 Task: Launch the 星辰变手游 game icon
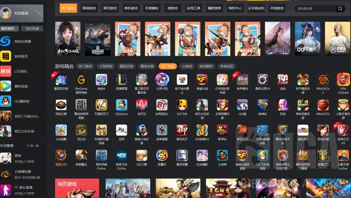(61, 80)
